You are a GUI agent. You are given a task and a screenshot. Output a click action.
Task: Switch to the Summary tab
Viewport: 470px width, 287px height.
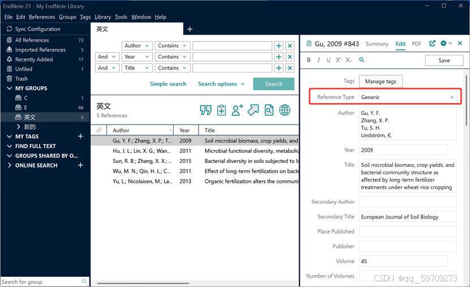click(x=377, y=44)
